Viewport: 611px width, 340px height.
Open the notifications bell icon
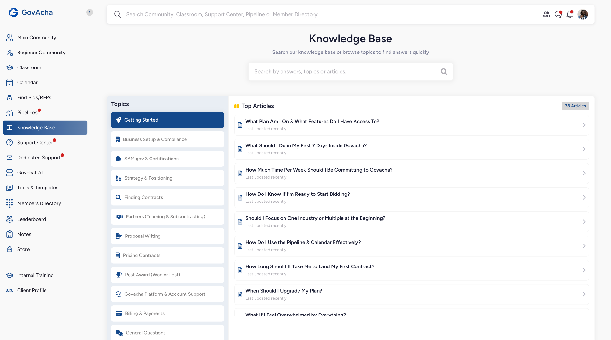point(570,14)
